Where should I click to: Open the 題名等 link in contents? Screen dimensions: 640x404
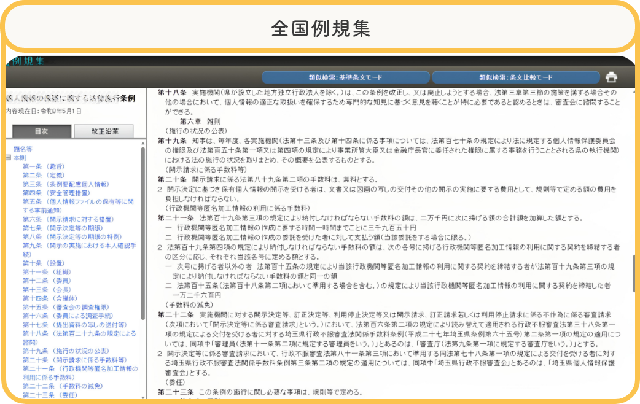click(23, 149)
